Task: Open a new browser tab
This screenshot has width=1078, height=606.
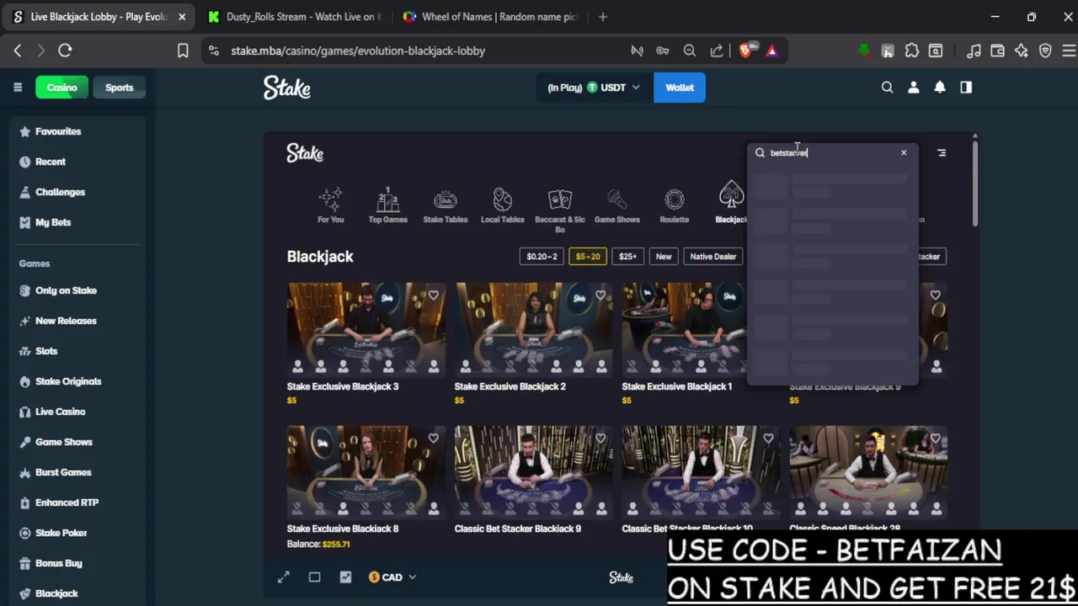Action: pos(602,17)
